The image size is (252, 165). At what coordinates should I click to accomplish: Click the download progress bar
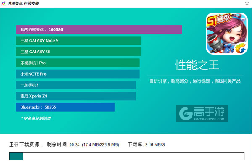[x=127, y=156]
